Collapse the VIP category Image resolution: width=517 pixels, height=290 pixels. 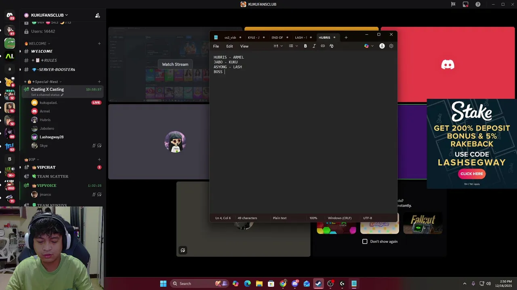point(32,159)
